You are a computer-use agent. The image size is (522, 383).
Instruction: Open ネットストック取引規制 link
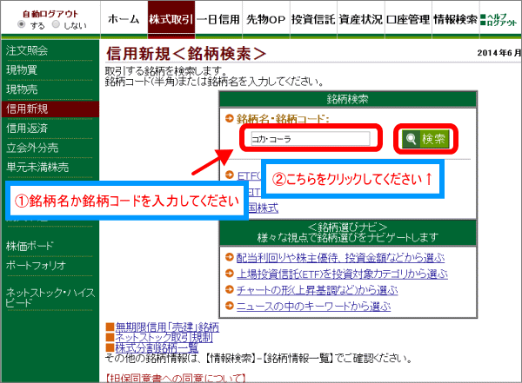(164, 337)
